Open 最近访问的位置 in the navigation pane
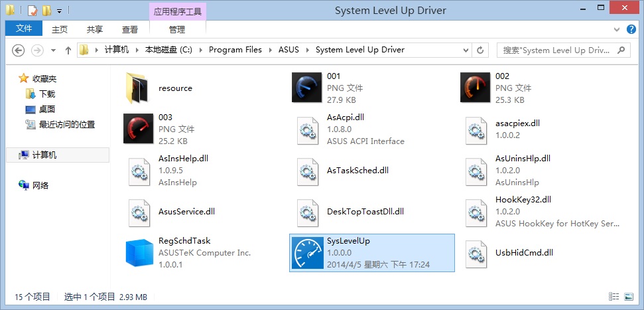 tap(67, 125)
